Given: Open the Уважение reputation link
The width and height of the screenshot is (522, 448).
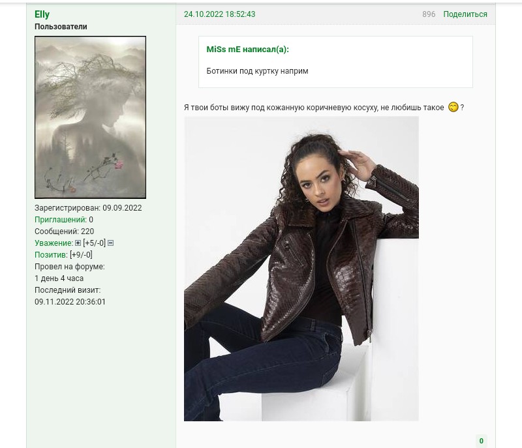Looking at the screenshot, I should tap(54, 243).
